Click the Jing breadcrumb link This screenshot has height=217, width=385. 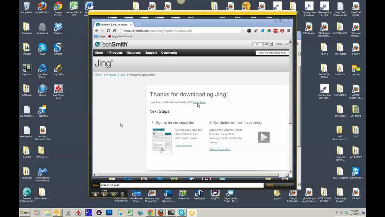click(x=123, y=75)
